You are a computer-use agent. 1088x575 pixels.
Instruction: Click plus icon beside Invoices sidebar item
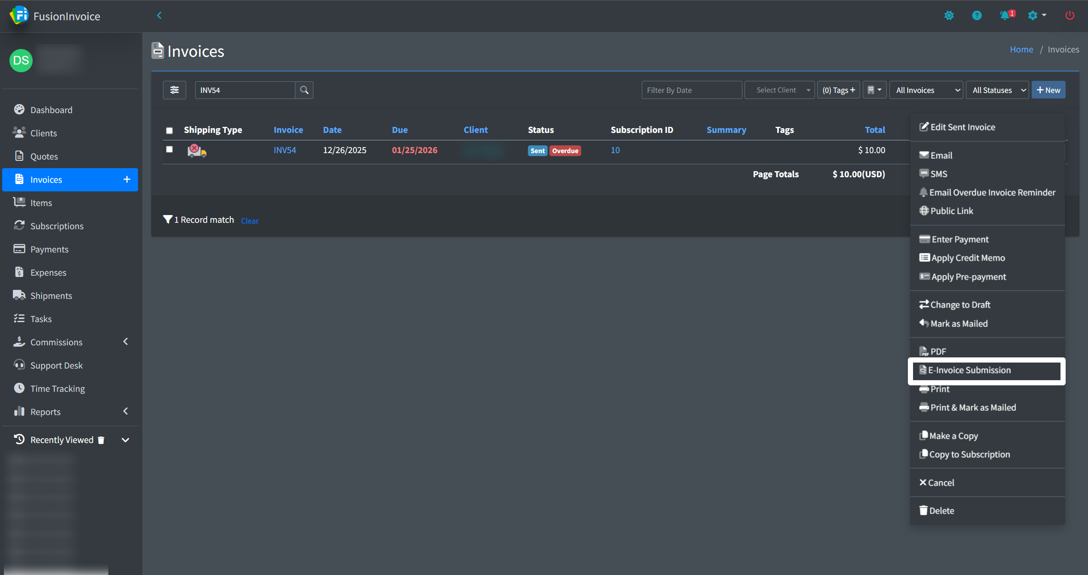coord(126,179)
